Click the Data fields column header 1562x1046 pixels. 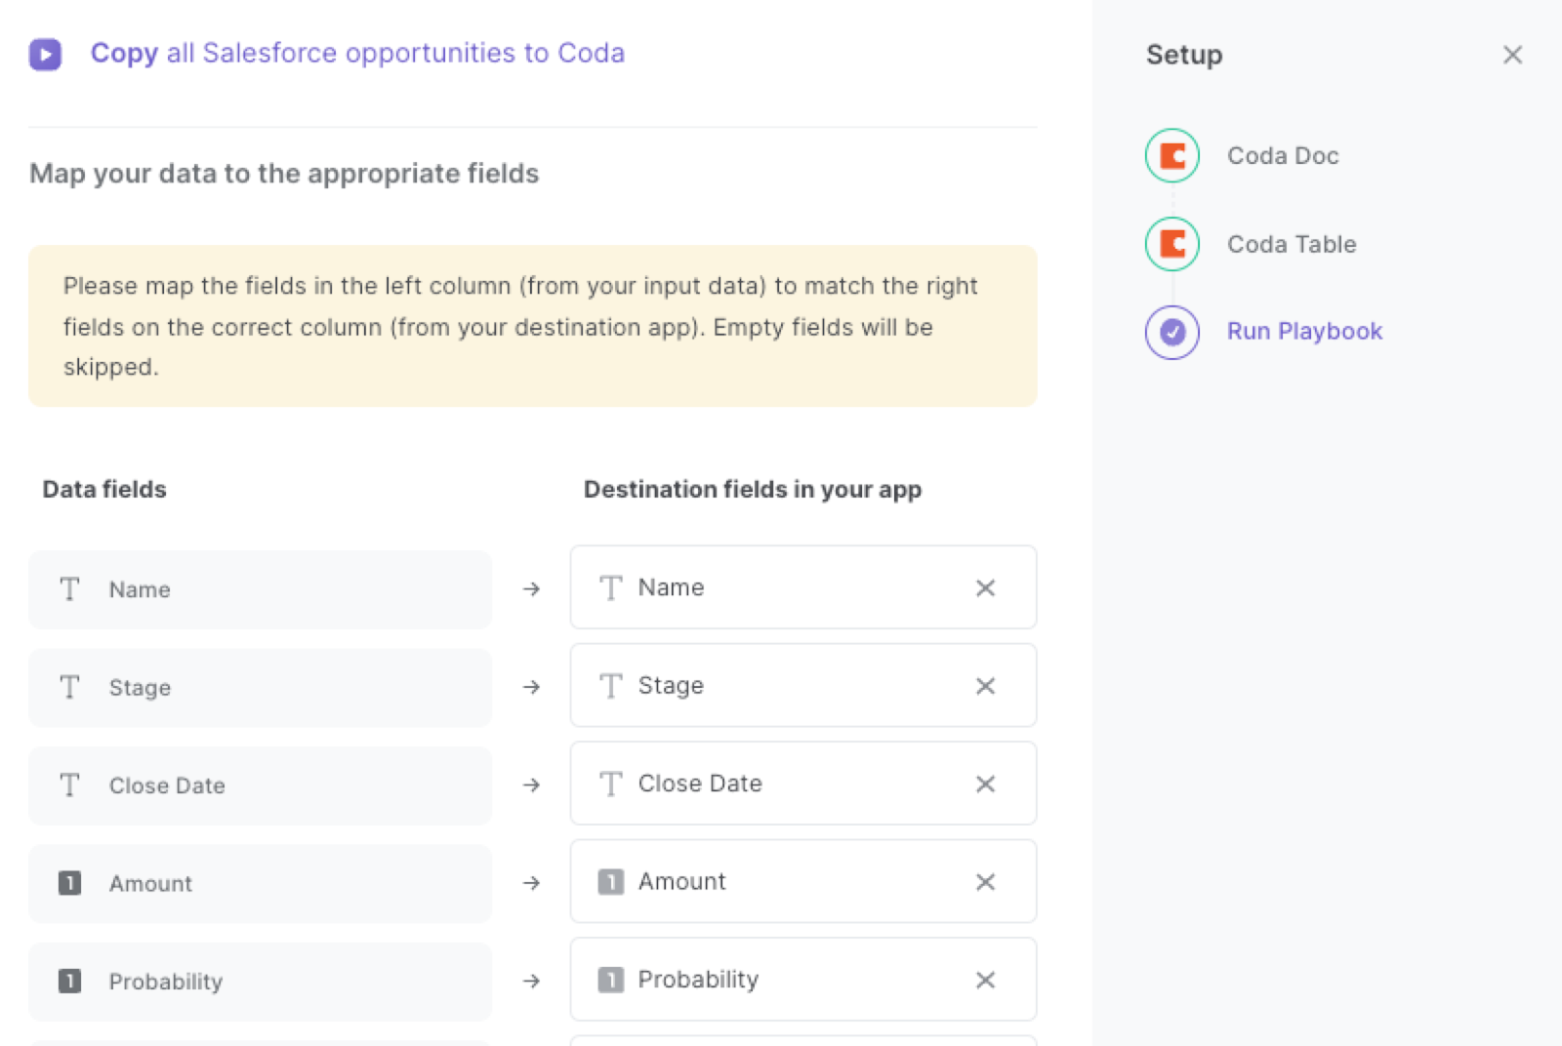pos(104,489)
